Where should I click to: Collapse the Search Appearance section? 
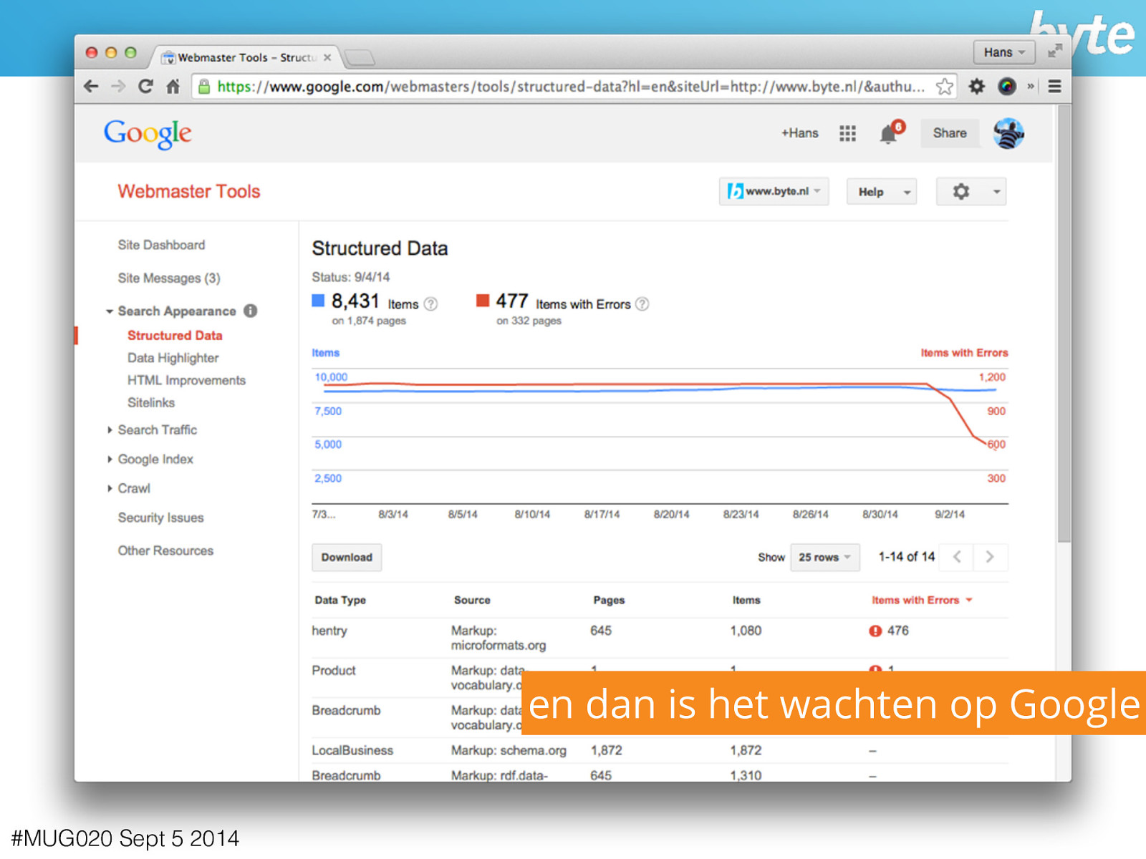[x=110, y=311]
